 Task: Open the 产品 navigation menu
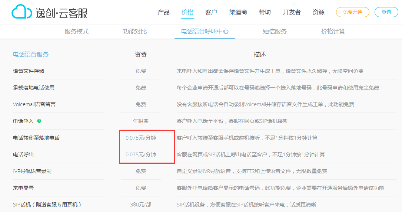(163, 12)
